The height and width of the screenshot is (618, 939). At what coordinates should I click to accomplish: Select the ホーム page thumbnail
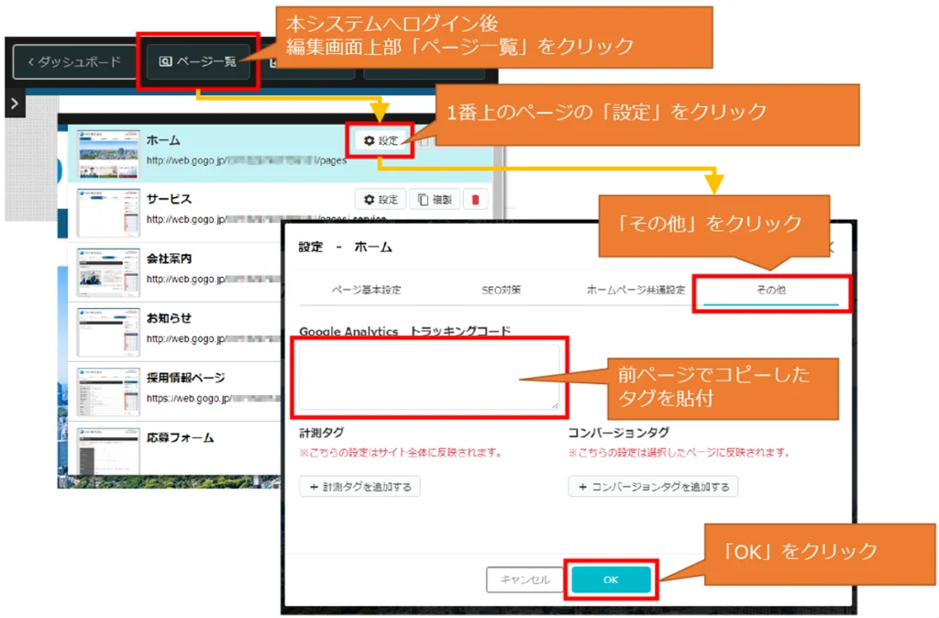point(109,153)
